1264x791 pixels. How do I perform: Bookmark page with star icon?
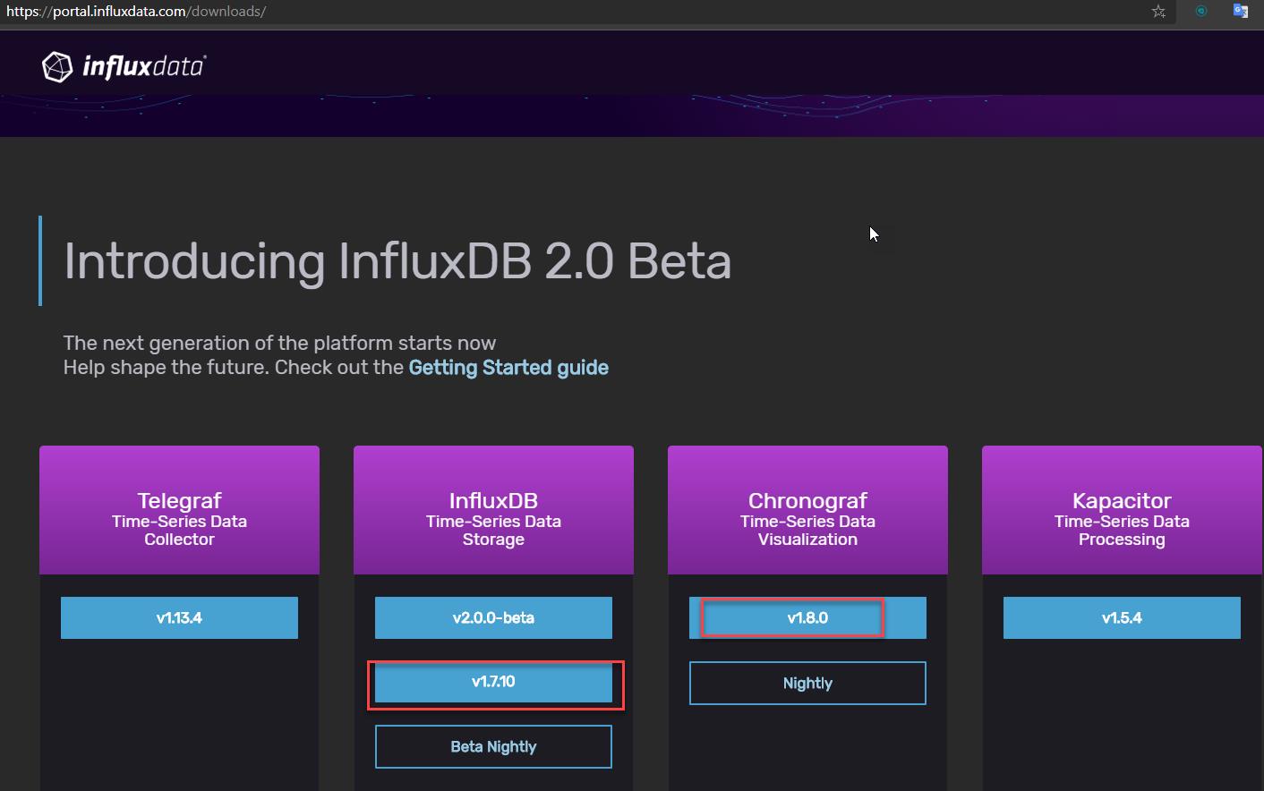point(1158,12)
